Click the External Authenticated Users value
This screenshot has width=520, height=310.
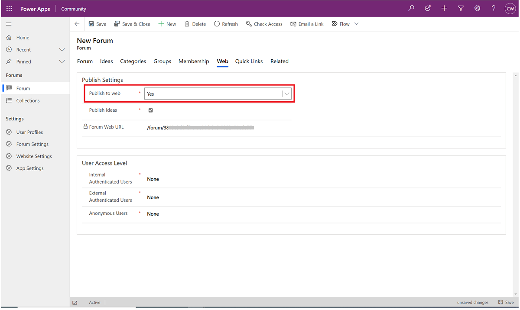[x=153, y=197]
